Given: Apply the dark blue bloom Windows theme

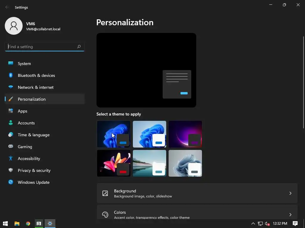Looking at the screenshot, I should pos(113,134).
